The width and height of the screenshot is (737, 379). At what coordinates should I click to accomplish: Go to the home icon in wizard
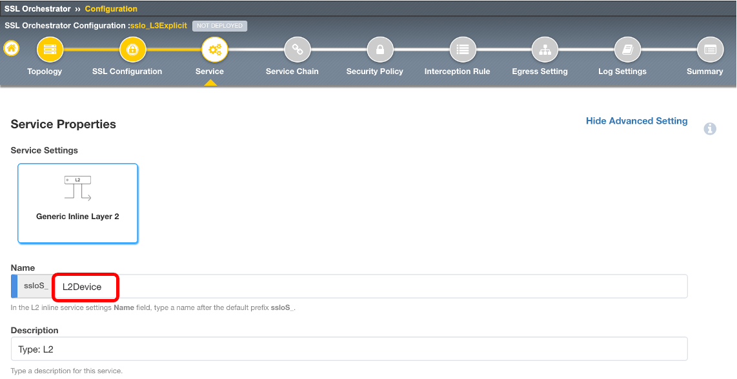[x=11, y=48]
